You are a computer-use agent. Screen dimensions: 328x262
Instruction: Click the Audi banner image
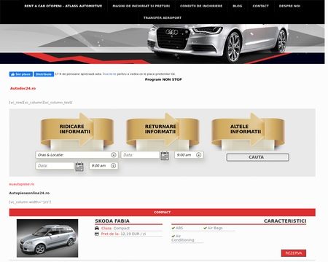(x=163, y=44)
